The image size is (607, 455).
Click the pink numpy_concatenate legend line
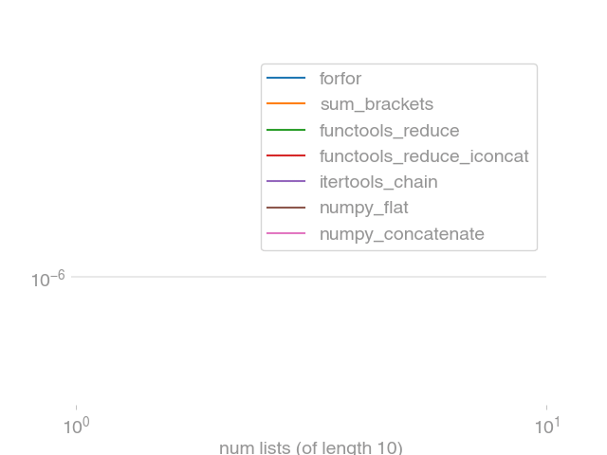(x=286, y=233)
